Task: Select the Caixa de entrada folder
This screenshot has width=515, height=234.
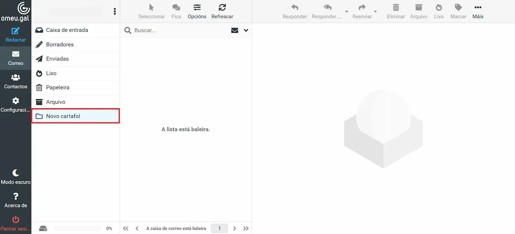Action: [67, 30]
